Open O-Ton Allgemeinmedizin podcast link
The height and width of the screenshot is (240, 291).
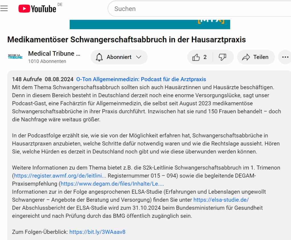point(141,79)
